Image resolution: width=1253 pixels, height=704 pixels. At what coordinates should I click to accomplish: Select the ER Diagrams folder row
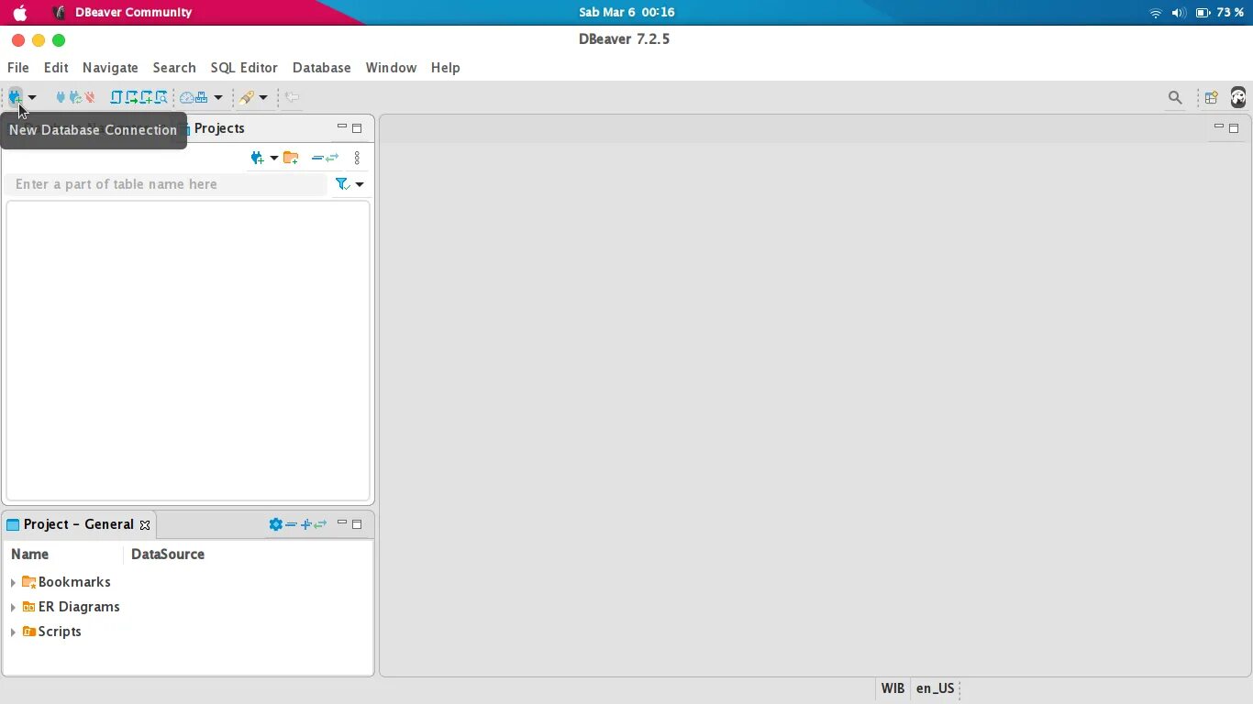pos(71,607)
